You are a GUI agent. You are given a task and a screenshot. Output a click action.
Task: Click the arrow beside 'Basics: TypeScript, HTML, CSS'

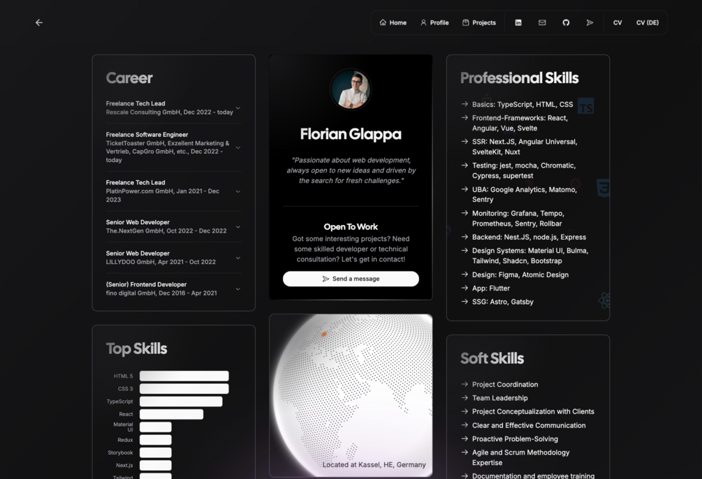pos(465,104)
